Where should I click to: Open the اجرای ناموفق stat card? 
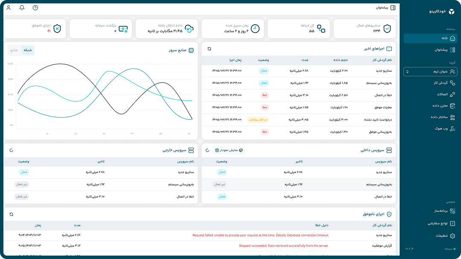(x=35, y=29)
